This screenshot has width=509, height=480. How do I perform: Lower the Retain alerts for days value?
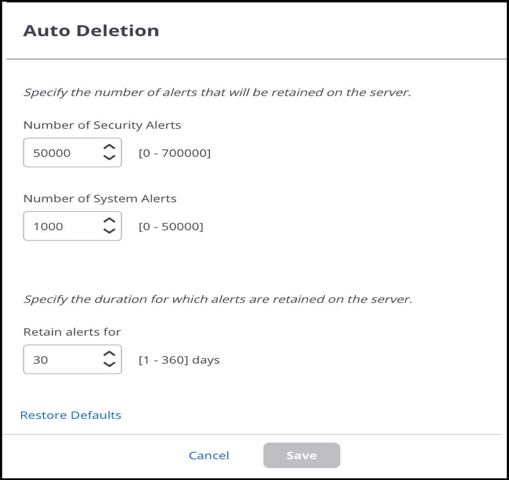point(110,364)
